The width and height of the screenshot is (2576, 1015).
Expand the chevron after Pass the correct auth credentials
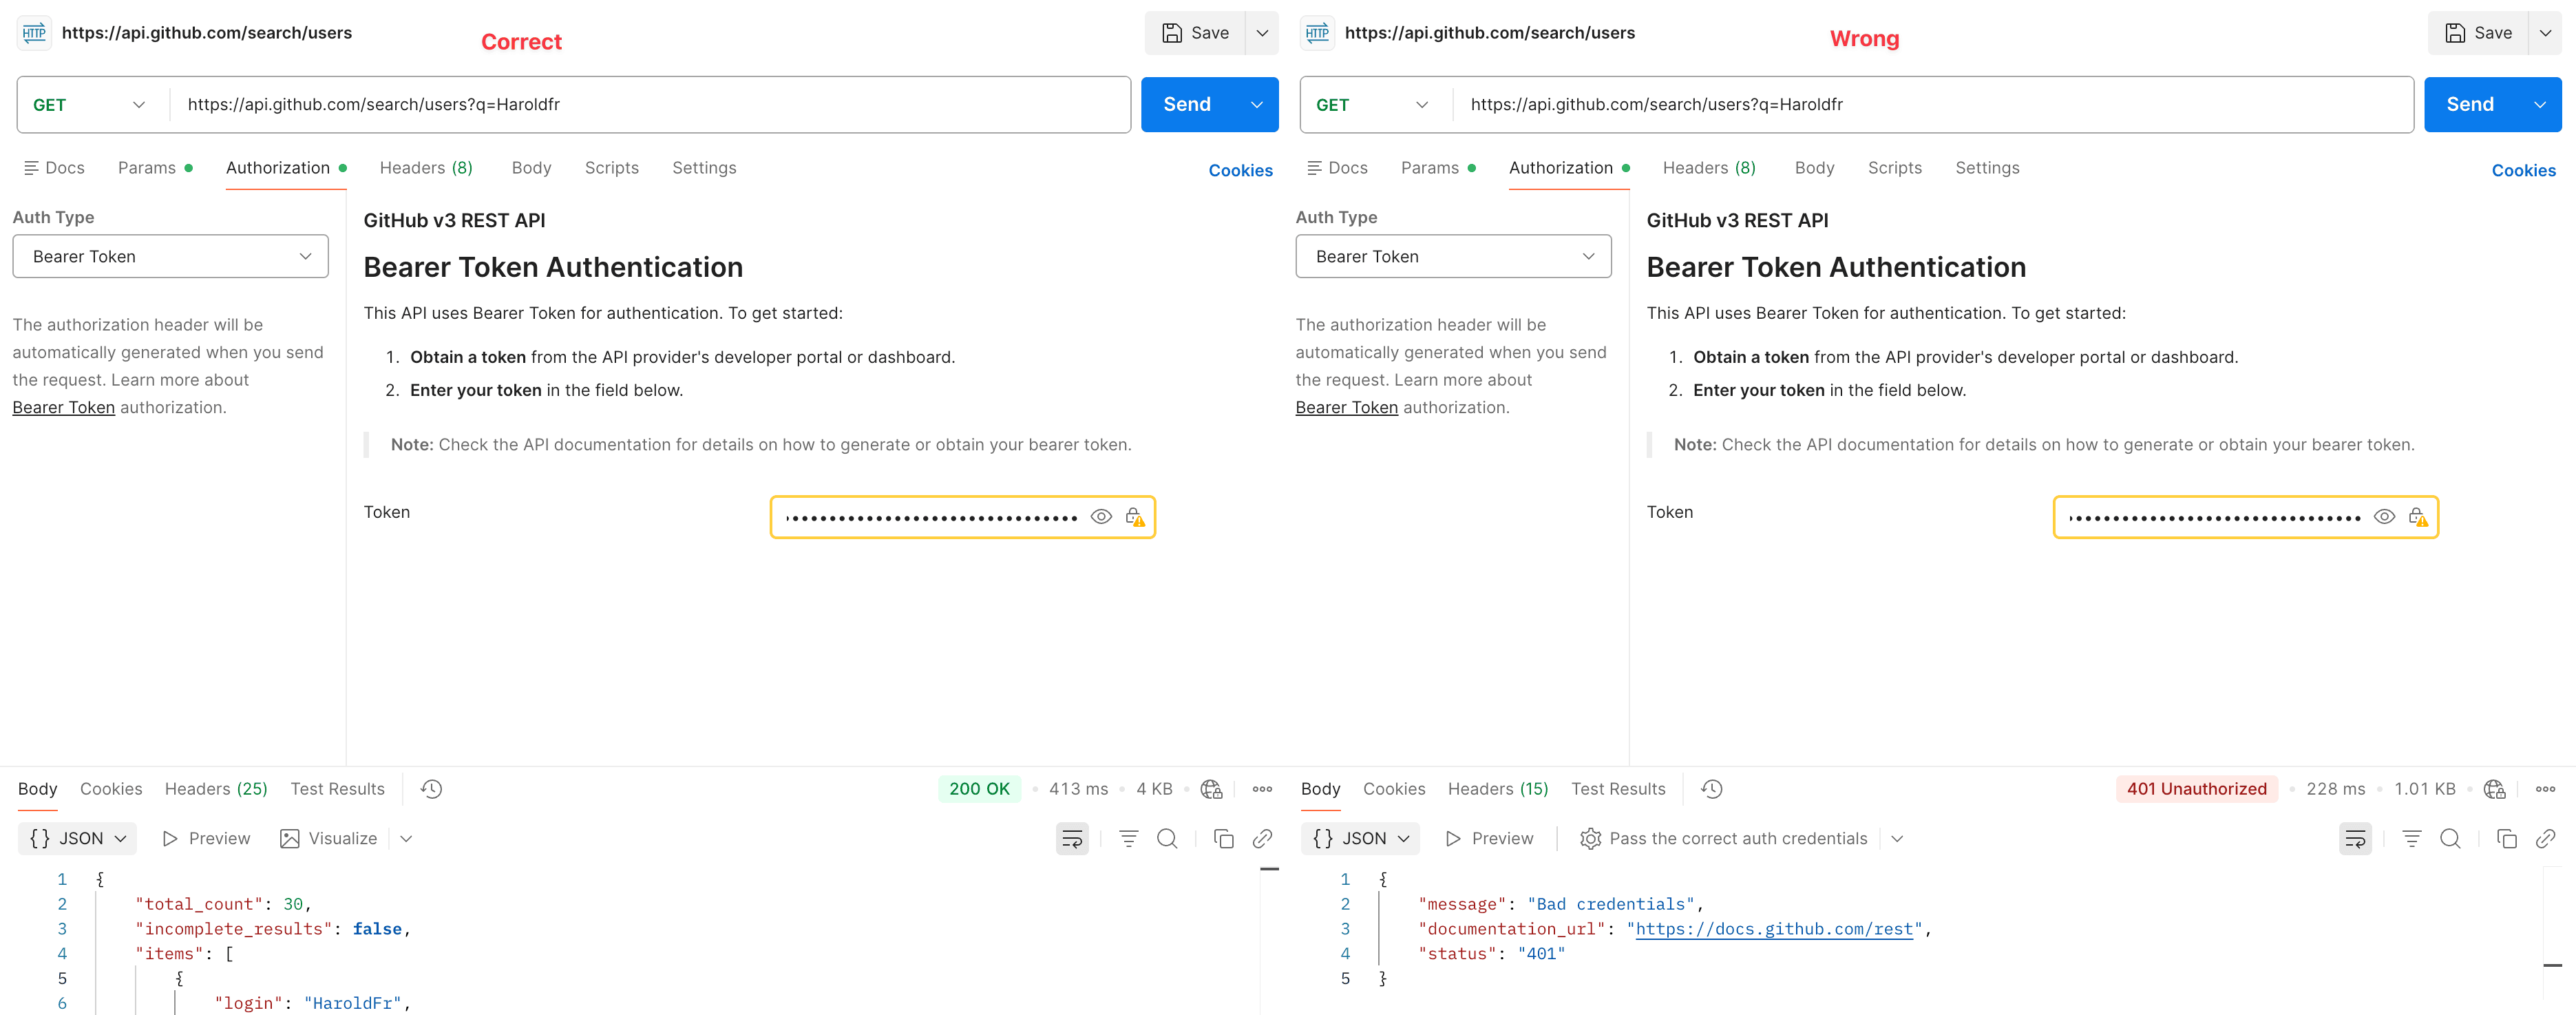(x=1897, y=839)
